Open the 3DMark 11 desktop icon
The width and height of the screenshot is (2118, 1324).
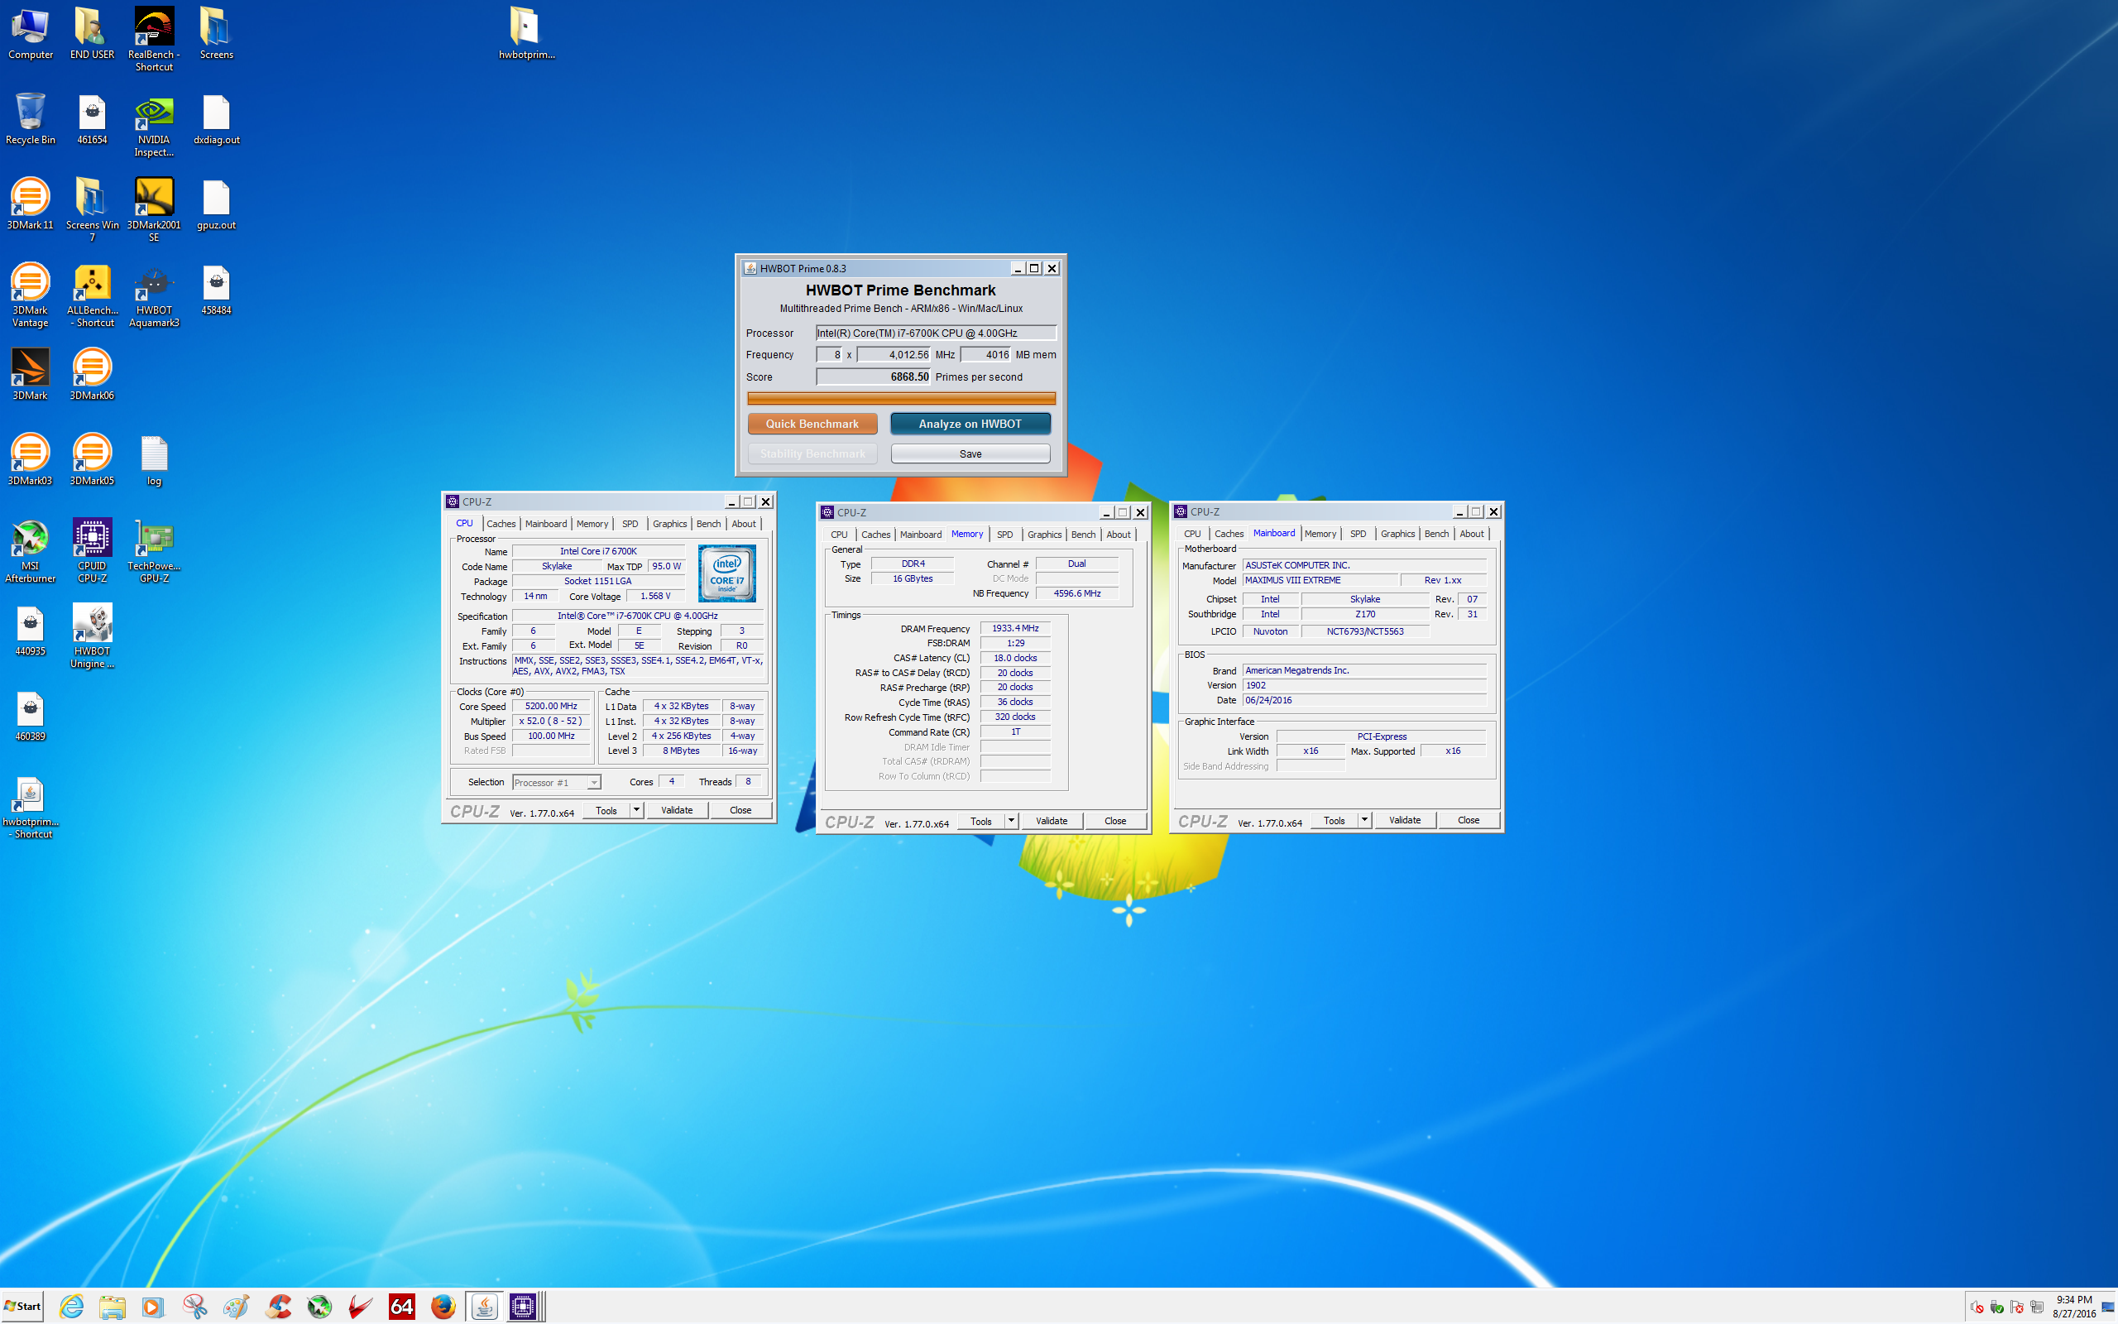(30, 204)
